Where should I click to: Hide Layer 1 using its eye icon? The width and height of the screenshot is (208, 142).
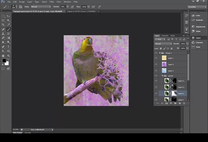coord(156,58)
